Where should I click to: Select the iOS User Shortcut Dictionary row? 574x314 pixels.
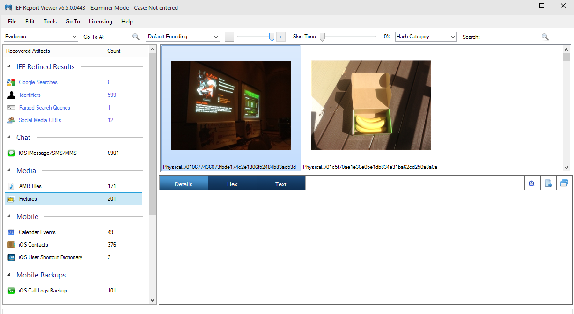coord(74,257)
